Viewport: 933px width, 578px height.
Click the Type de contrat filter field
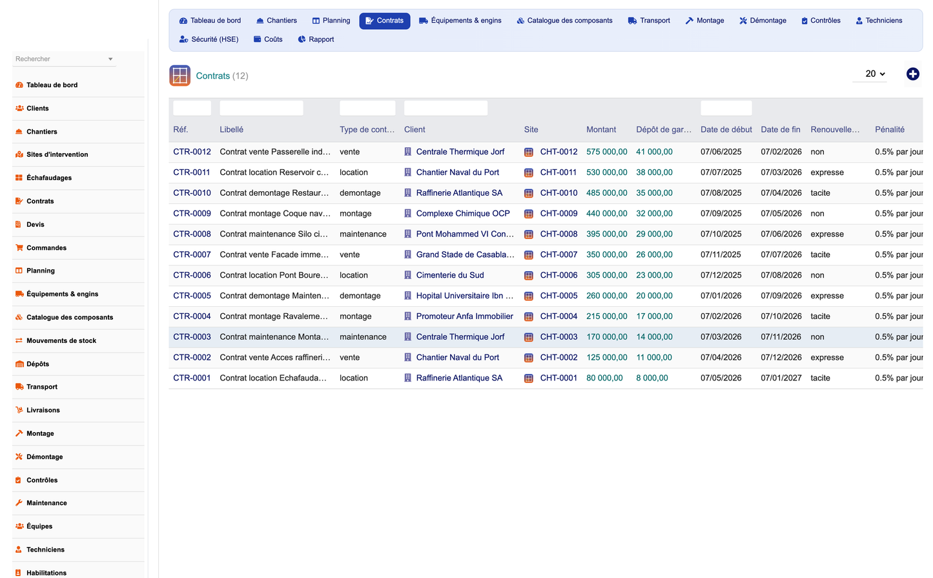367,108
